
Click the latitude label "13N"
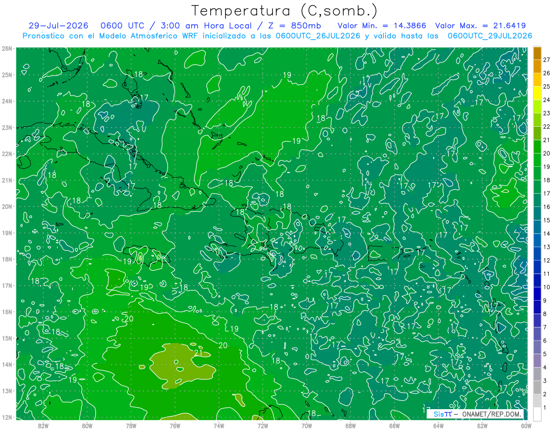(x=7, y=391)
